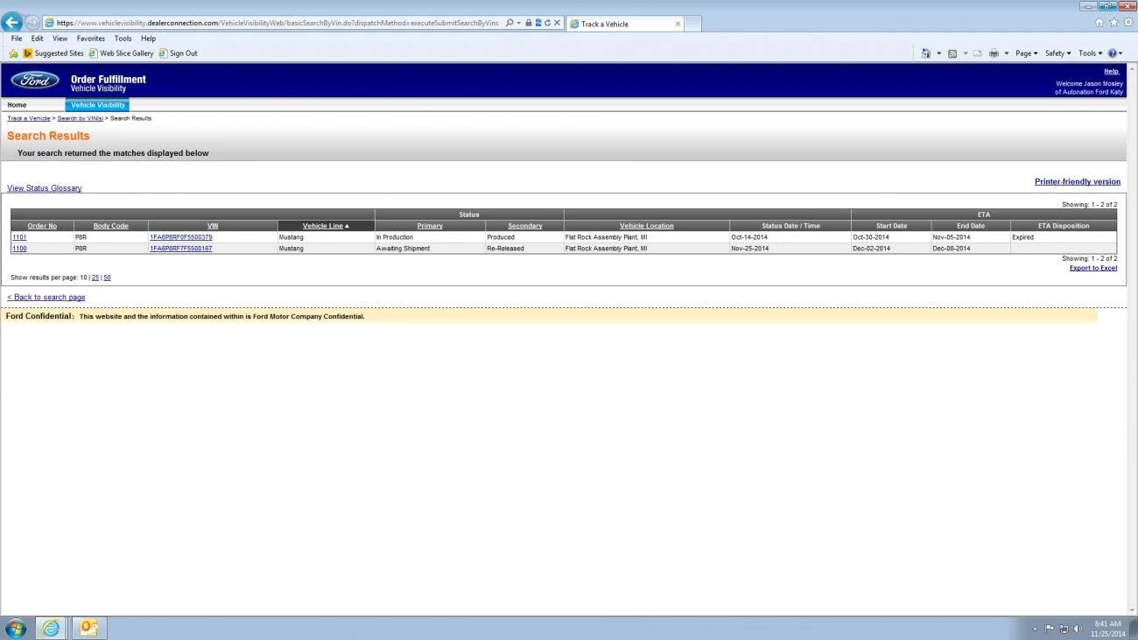Click Back to search page link
Screen dimensions: 1138x640
46,298
